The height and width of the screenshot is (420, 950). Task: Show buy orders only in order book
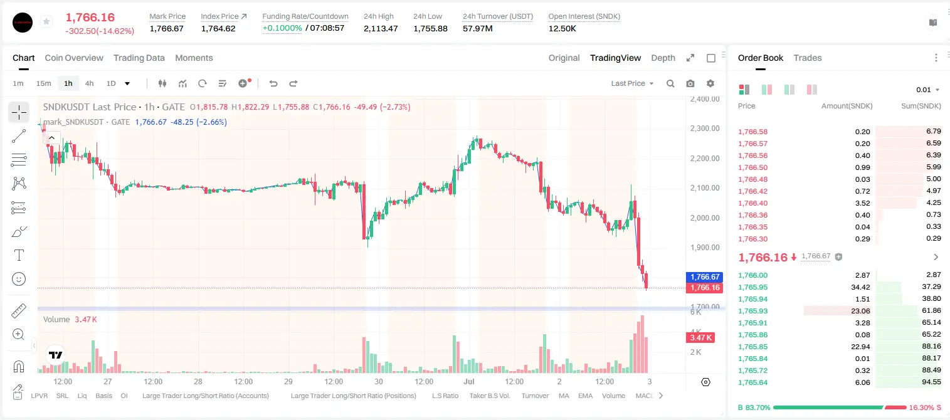[x=789, y=90]
